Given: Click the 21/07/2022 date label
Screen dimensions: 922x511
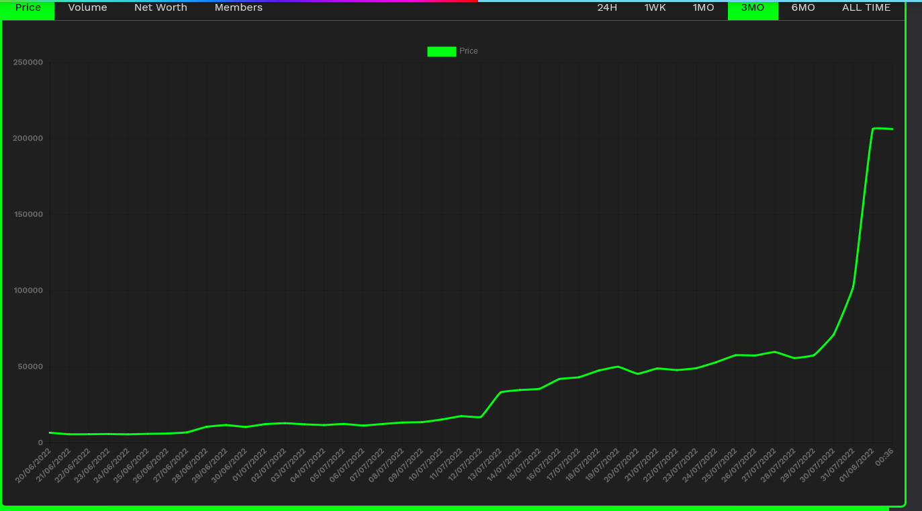Looking at the screenshot, I should click(642, 466).
